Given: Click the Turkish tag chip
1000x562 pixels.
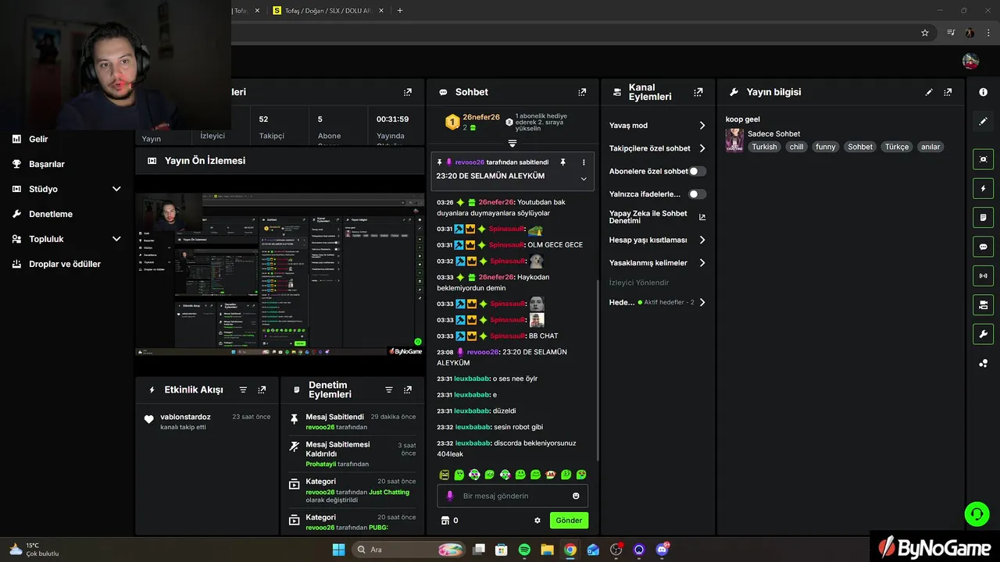Looking at the screenshot, I should (x=765, y=147).
